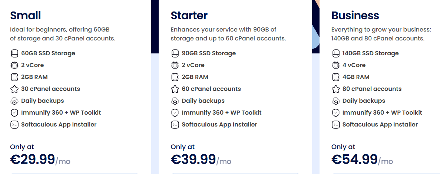The image size is (440, 174).
Task: Click the memory icon next to 4GB RAM
Action: (x=335, y=77)
